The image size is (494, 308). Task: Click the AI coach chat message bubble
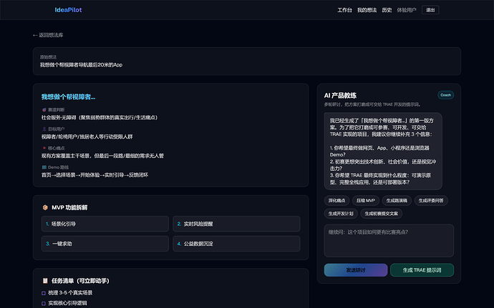pos(383,151)
